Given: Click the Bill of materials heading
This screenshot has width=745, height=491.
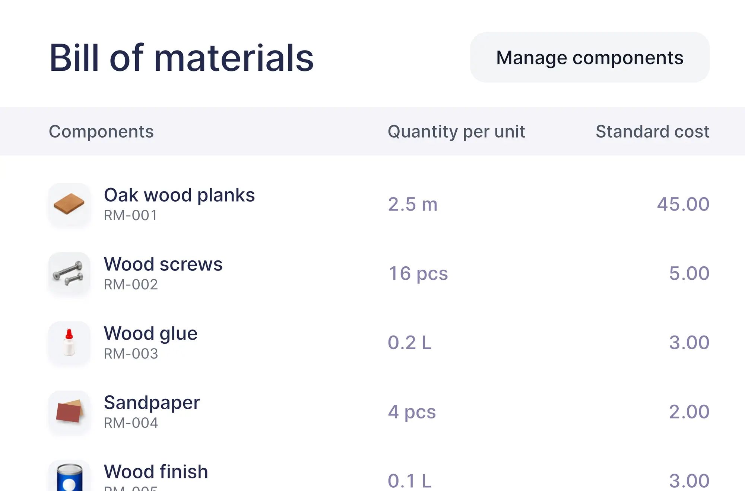Looking at the screenshot, I should (182, 58).
